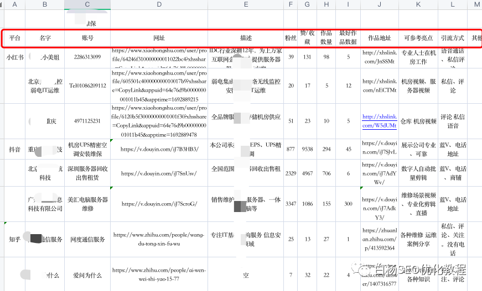This screenshot has width=482, height=291.
Task: Select the 抖音 platform cell
Action: 14,149
